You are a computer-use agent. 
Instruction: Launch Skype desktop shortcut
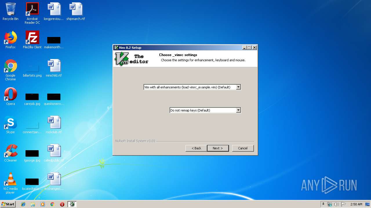pos(10,125)
